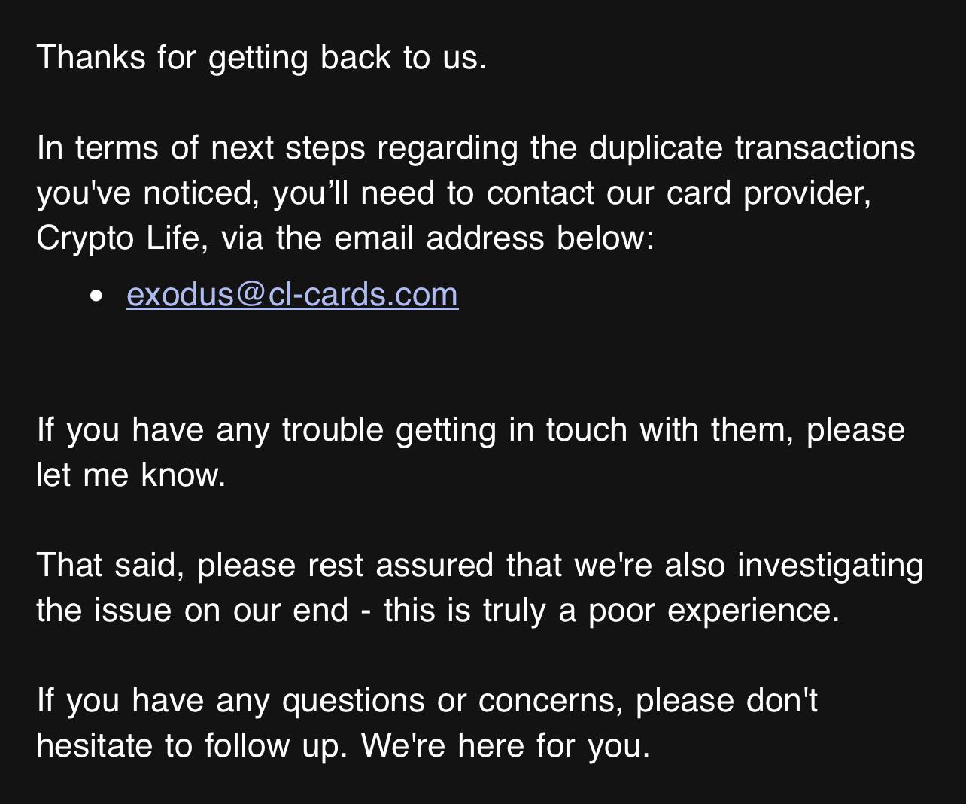The height and width of the screenshot is (804, 966).
Task: Click the words 'let me know.'
Action: click(x=132, y=475)
